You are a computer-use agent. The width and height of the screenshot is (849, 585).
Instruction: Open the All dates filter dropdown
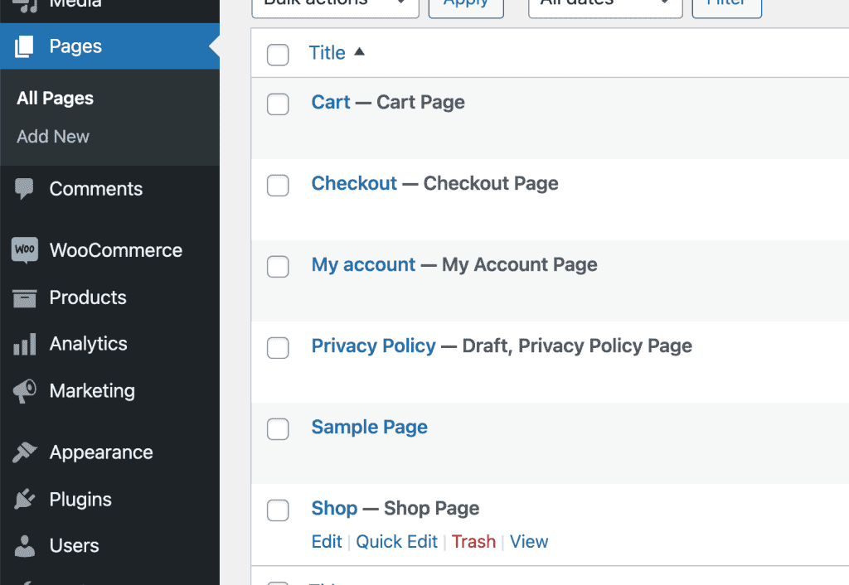605,3
